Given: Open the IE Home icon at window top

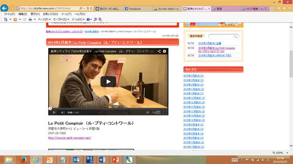Looking at the screenshot, I should [279, 8].
